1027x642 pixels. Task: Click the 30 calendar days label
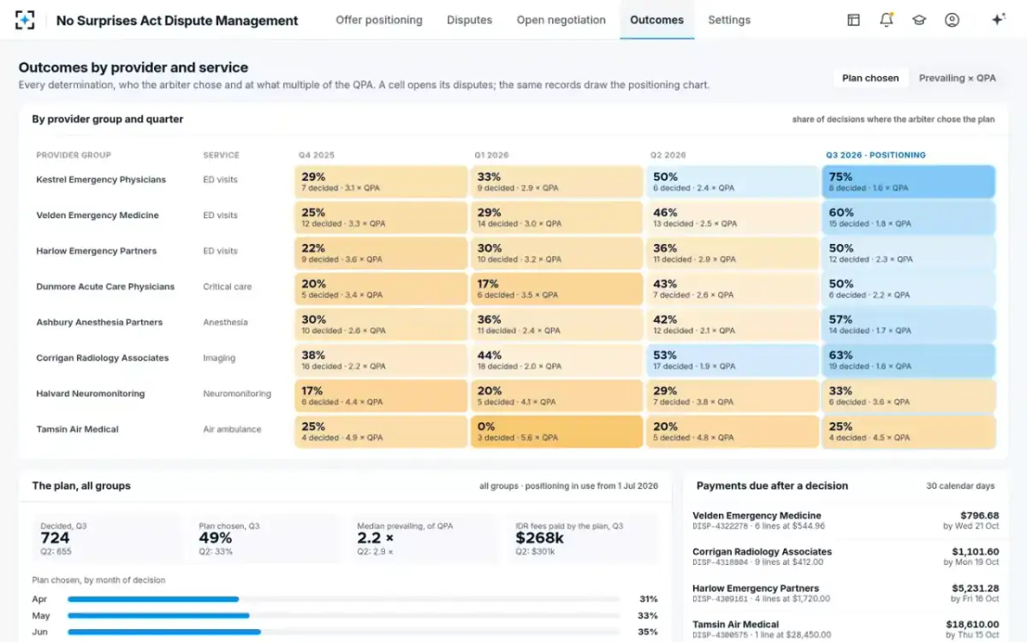[x=960, y=486]
